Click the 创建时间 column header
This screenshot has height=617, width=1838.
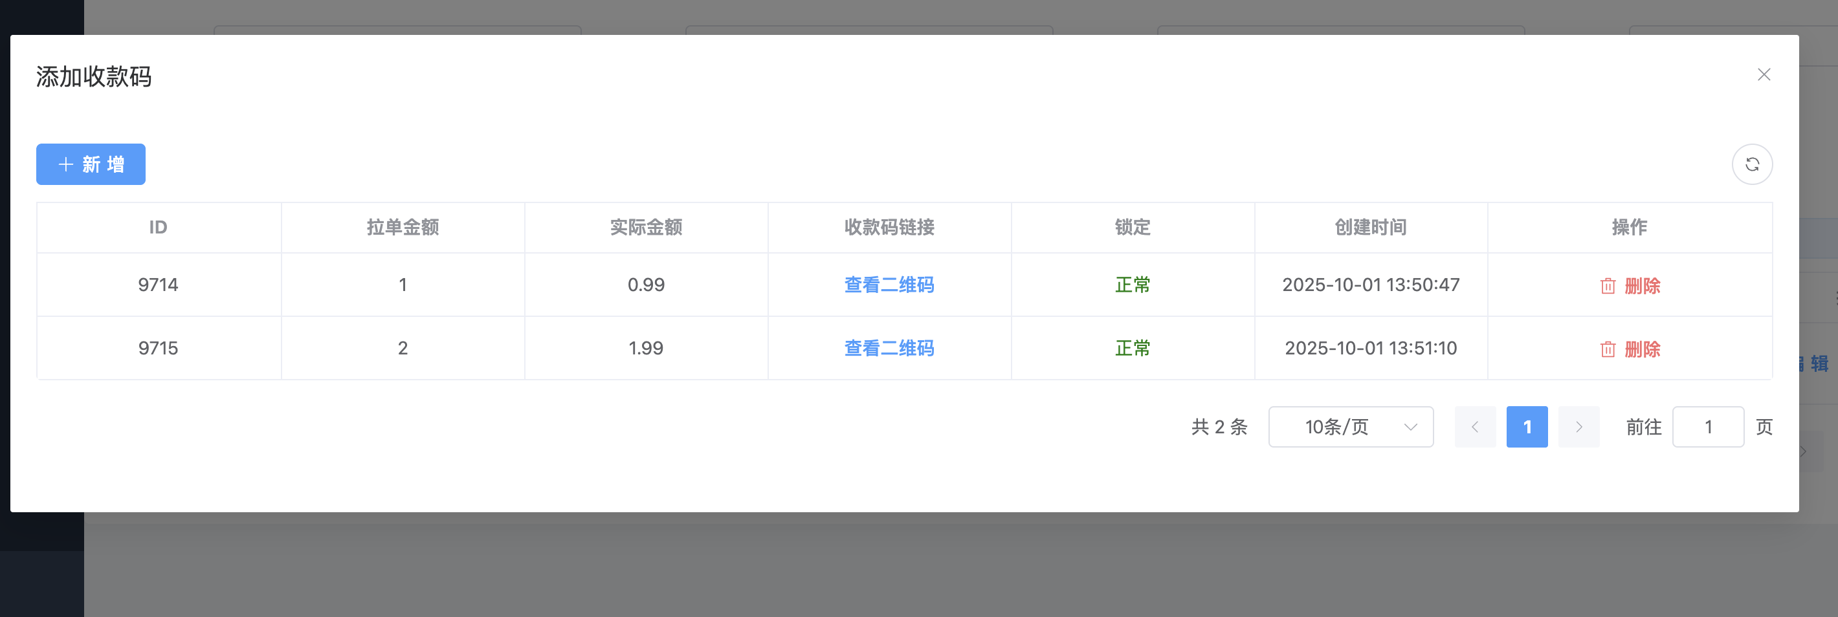(1370, 228)
